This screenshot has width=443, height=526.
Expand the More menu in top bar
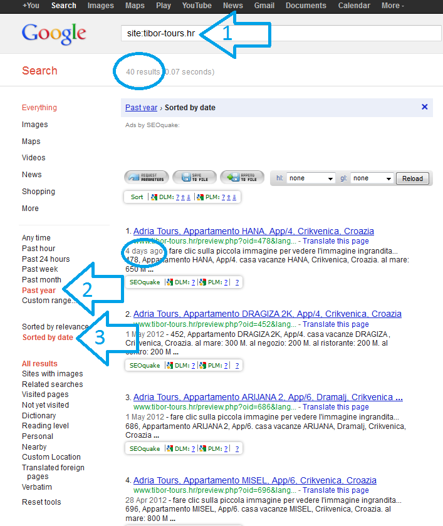click(x=392, y=6)
